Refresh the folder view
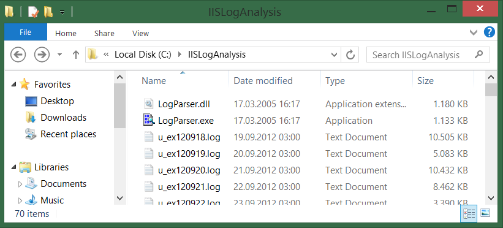The height and width of the screenshot is (228, 503). pyautogui.click(x=350, y=55)
